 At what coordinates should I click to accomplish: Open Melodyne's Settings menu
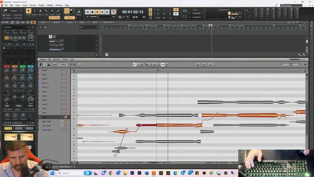[x=43, y=59]
